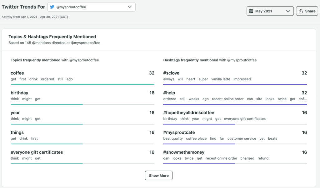Image resolution: width=320 pixels, height=188 pixels.
Task: Click the activity date range text
Action: [x=35, y=17]
